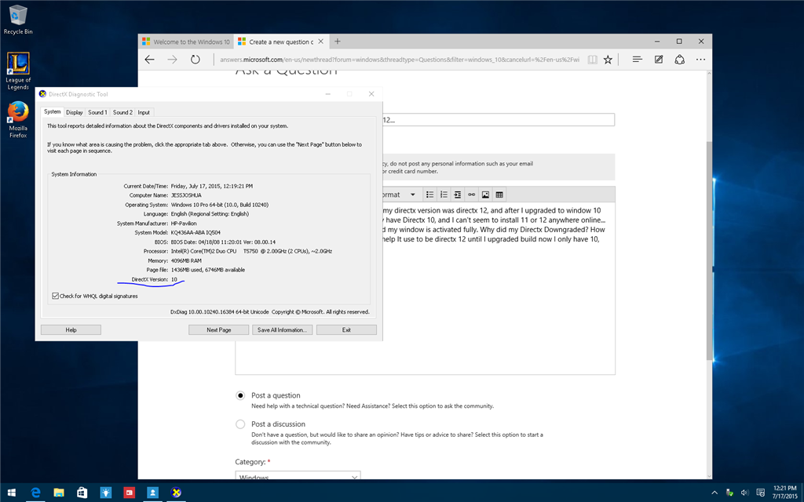Open File Explorer from taskbar
This screenshot has width=804, height=502.
tap(59, 493)
